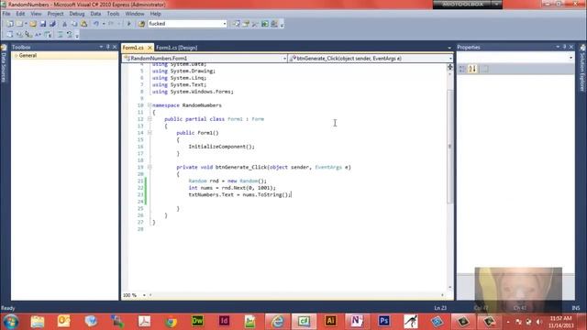Image resolution: width=587 pixels, height=330 pixels.
Task: Click the Find in Files icon
Action: coord(141,24)
